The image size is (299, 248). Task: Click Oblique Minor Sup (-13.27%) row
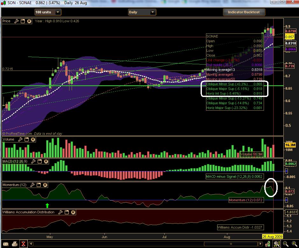[234, 98]
